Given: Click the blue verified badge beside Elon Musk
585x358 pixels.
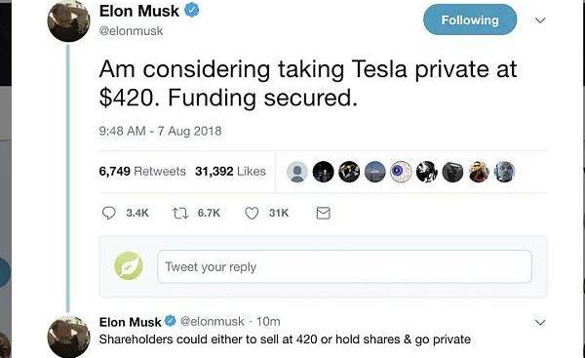Looking at the screenshot, I should point(192,10).
